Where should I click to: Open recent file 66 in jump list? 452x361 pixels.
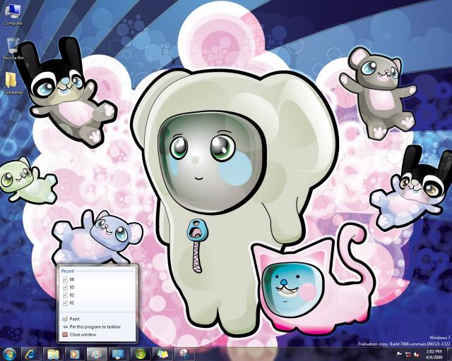[x=72, y=279]
